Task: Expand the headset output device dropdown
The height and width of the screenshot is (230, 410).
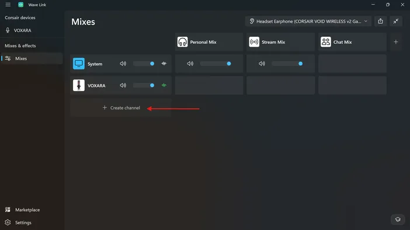Action: pyautogui.click(x=308, y=22)
